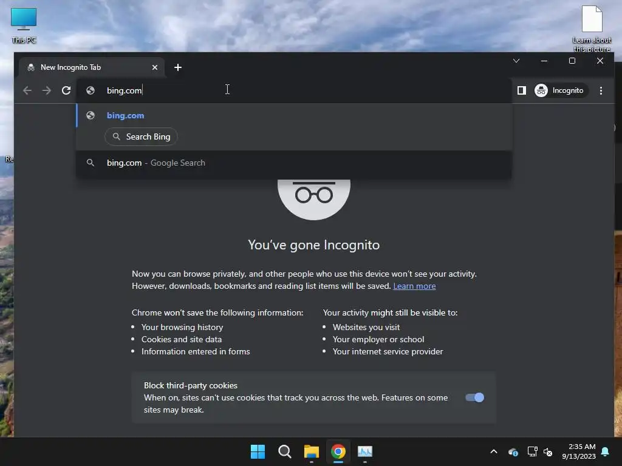
Task: Click the Search Bing chip
Action: tap(141, 137)
